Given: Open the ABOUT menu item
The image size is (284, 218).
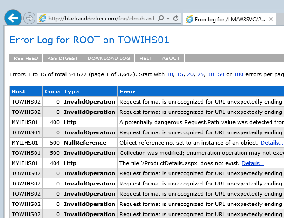Looking at the screenshot, I should click(171, 58).
